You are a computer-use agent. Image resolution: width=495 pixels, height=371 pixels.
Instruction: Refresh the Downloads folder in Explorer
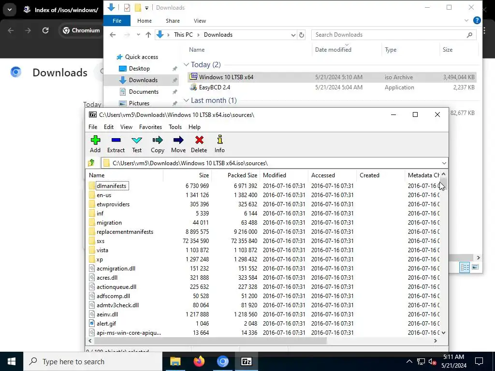[x=302, y=35]
